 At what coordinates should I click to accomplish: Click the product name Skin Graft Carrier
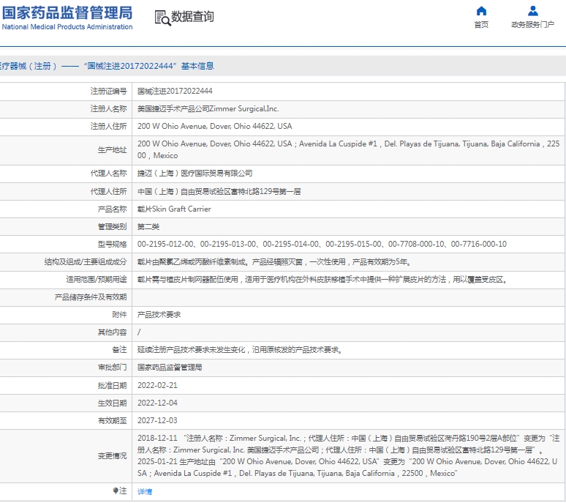[x=174, y=209]
